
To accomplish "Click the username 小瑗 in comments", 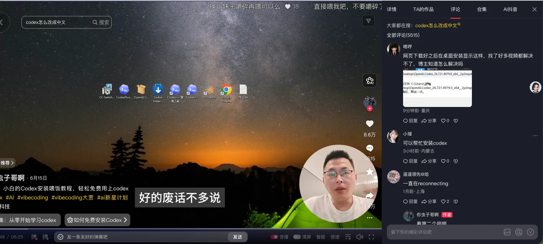I will click(x=407, y=134).
